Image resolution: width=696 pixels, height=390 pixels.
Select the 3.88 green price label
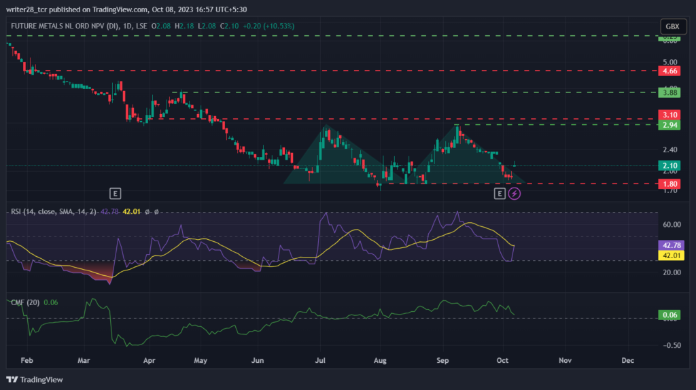coord(669,92)
